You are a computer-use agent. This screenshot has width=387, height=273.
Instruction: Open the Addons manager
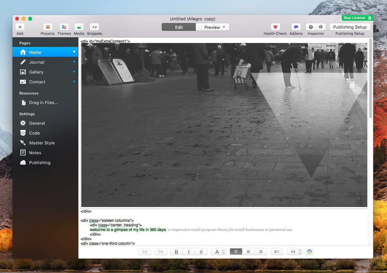click(x=296, y=27)
